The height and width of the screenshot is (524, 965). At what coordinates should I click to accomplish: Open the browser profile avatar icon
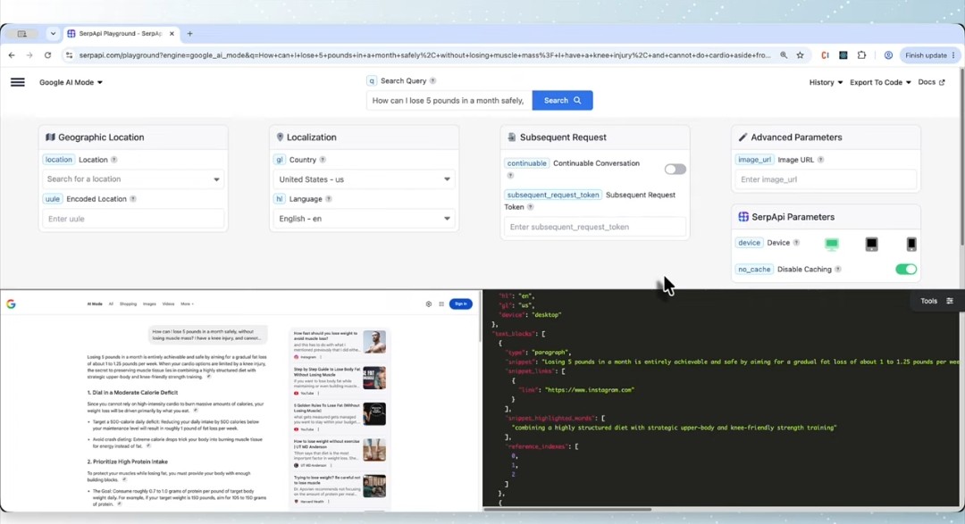888,55
